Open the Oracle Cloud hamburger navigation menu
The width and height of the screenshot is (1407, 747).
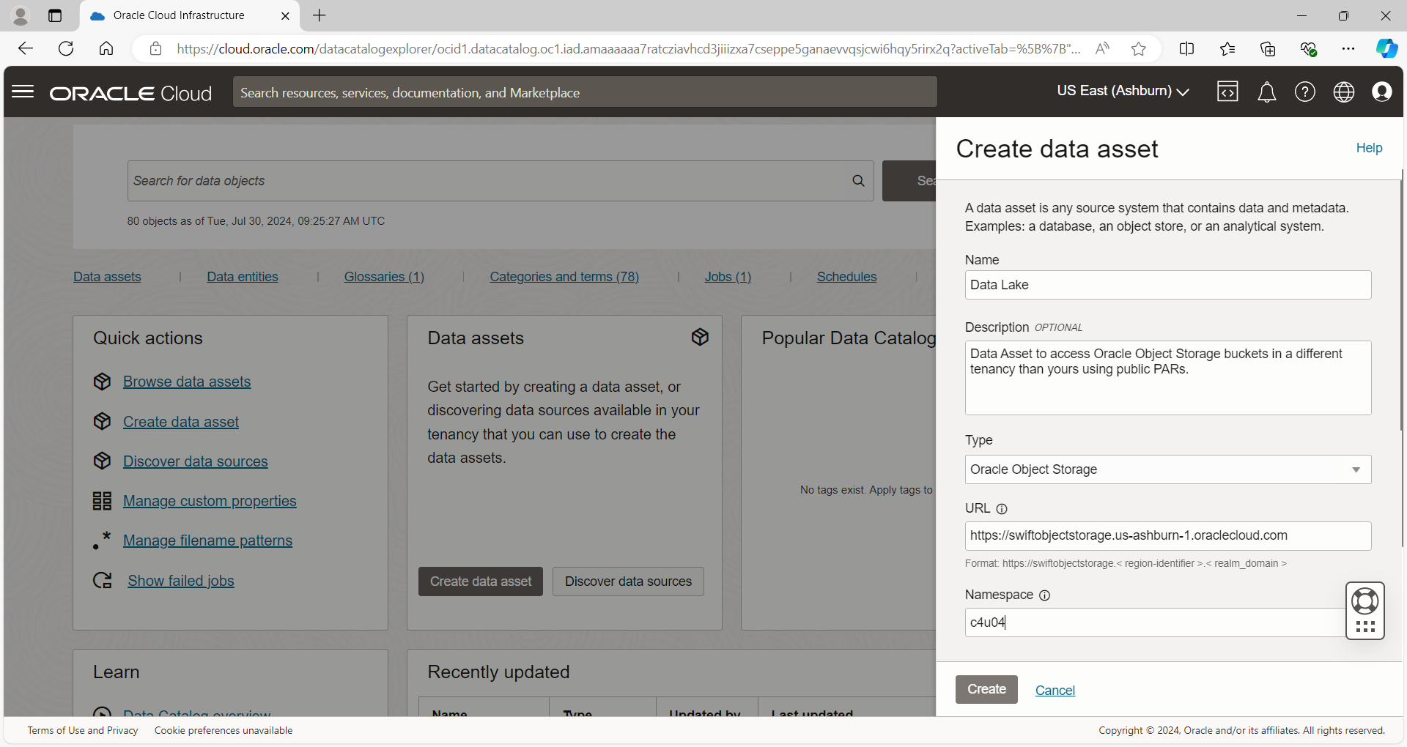(x=23, y=92)
